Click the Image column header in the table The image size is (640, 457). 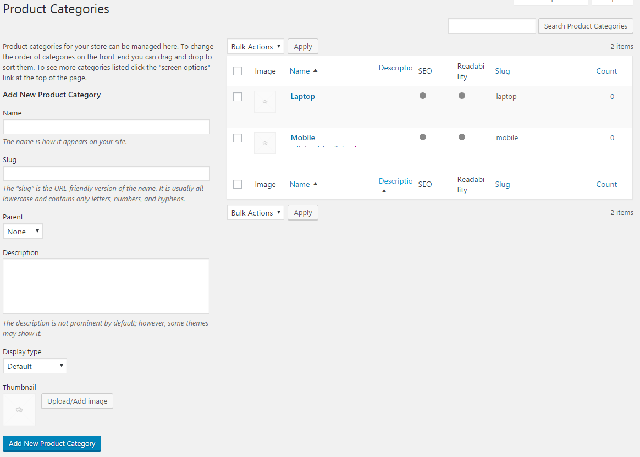[x=266, y=71]
